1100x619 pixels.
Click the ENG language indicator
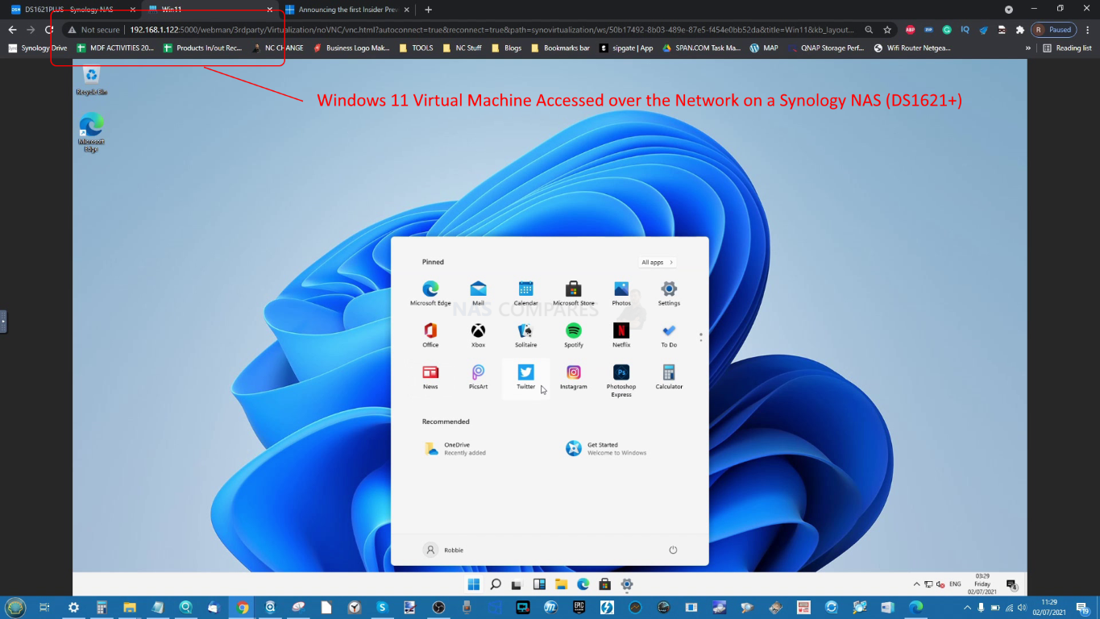coord(955,584)
